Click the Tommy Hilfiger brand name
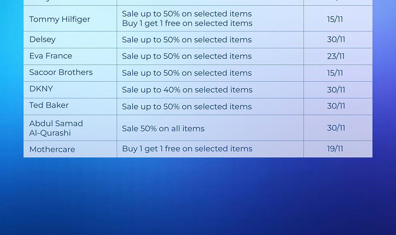 tap(60, 19)
